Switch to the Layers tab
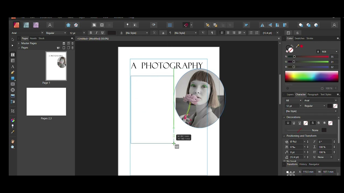Image resolution: width=344 pixels, height=193 pixels. click(x=290, y=94)
